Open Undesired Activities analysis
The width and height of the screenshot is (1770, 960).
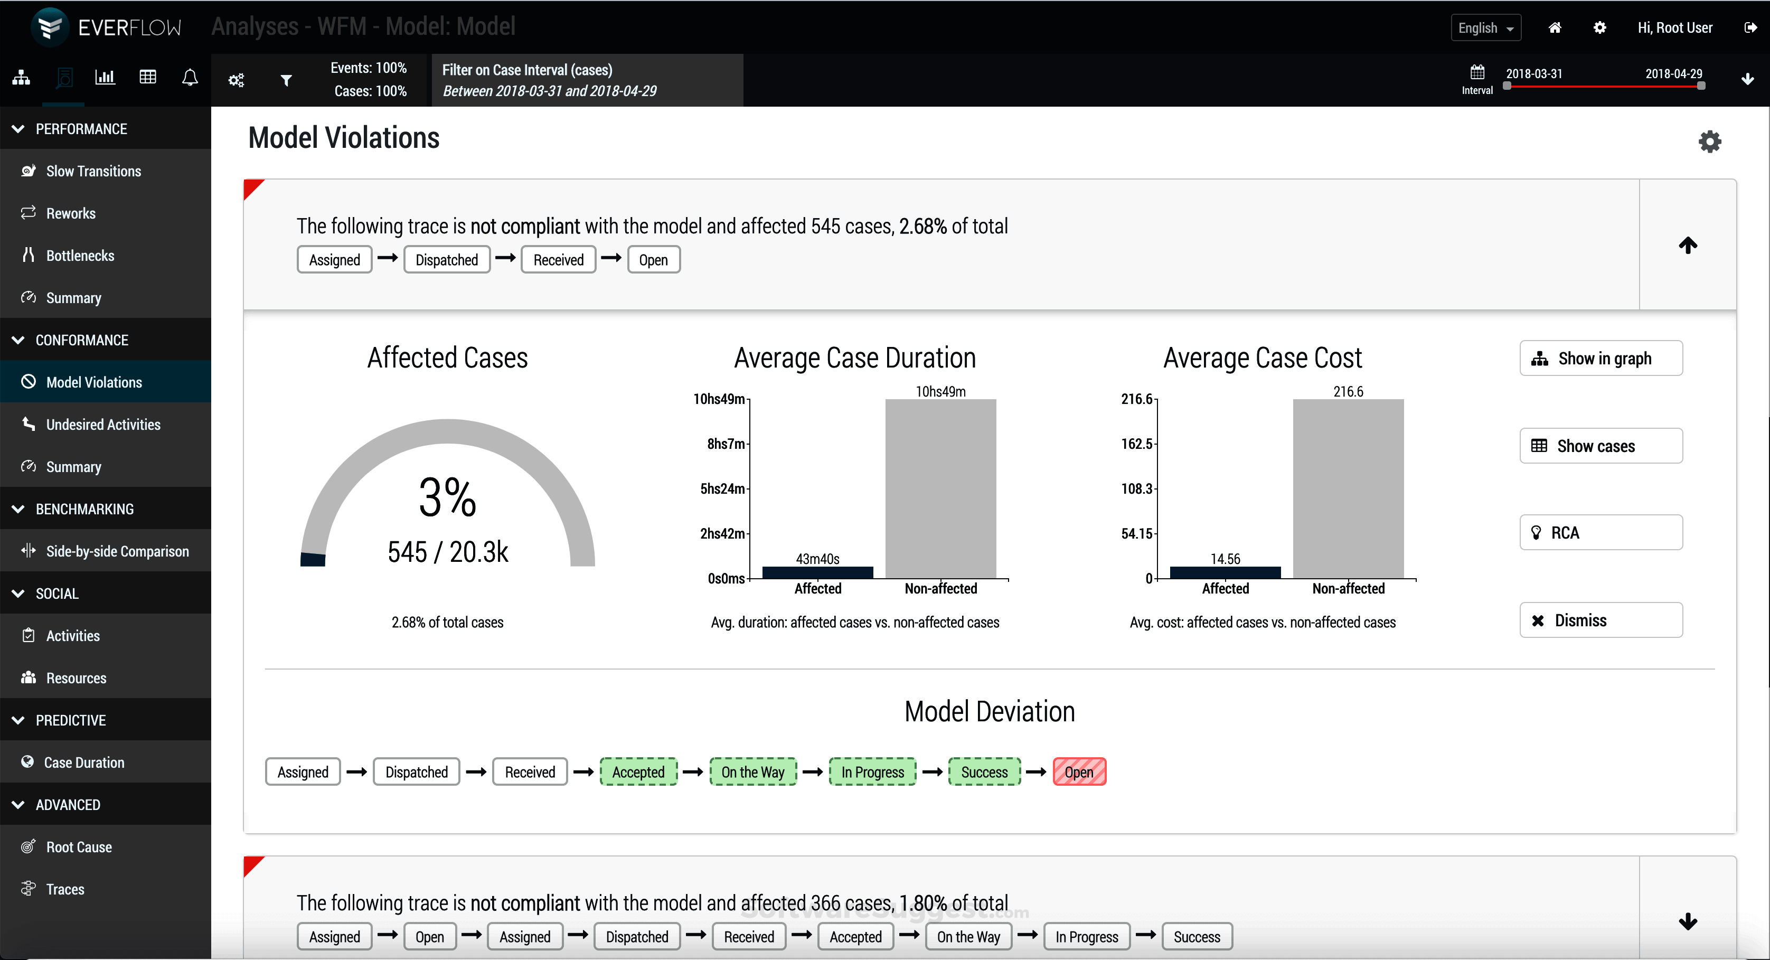click(x=103, y=424)
